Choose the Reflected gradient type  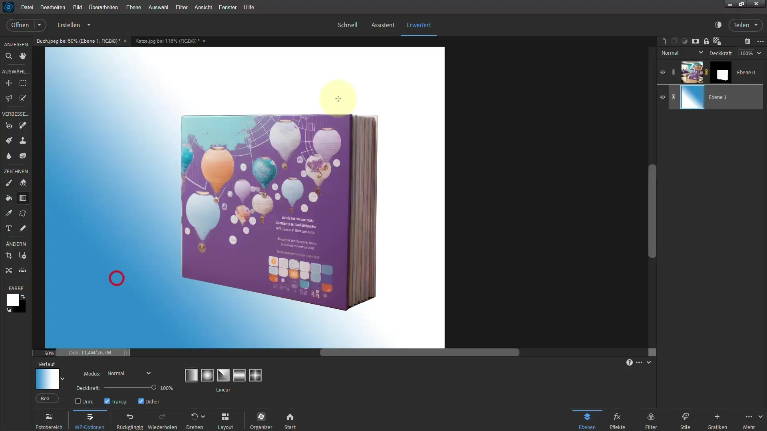pos(239,375)
